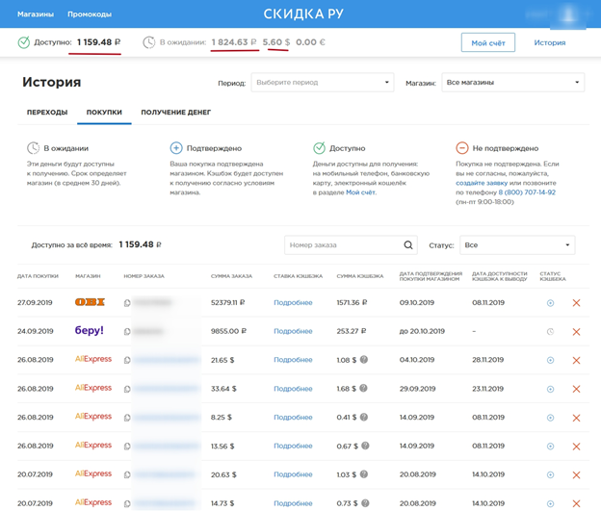Click the OBI store logo

coord(90,302)
